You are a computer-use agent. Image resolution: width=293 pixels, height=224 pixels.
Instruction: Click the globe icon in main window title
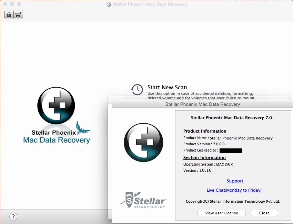click(x=109, y=4)
